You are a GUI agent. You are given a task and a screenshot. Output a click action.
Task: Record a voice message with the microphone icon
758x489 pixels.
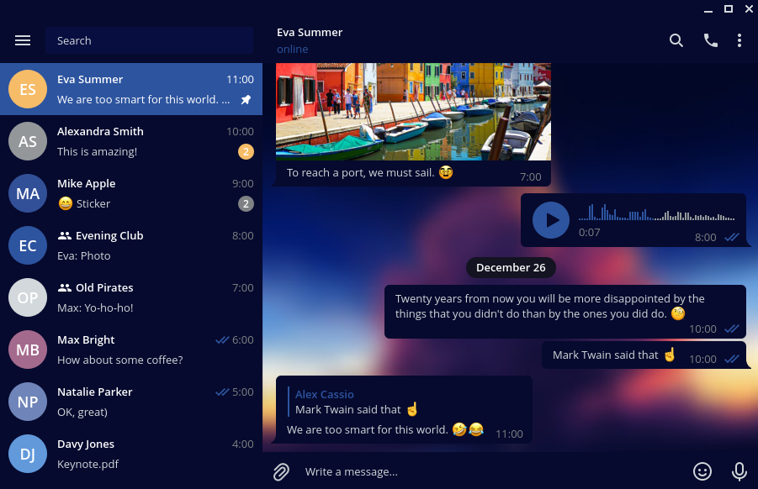pos(739,471)
